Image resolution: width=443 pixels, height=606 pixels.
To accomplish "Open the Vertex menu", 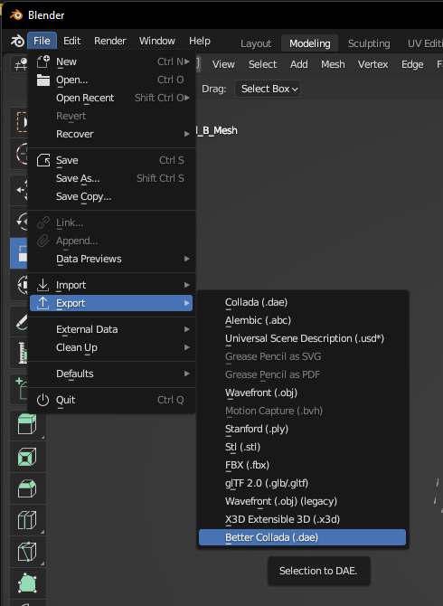I will point(372,64).
